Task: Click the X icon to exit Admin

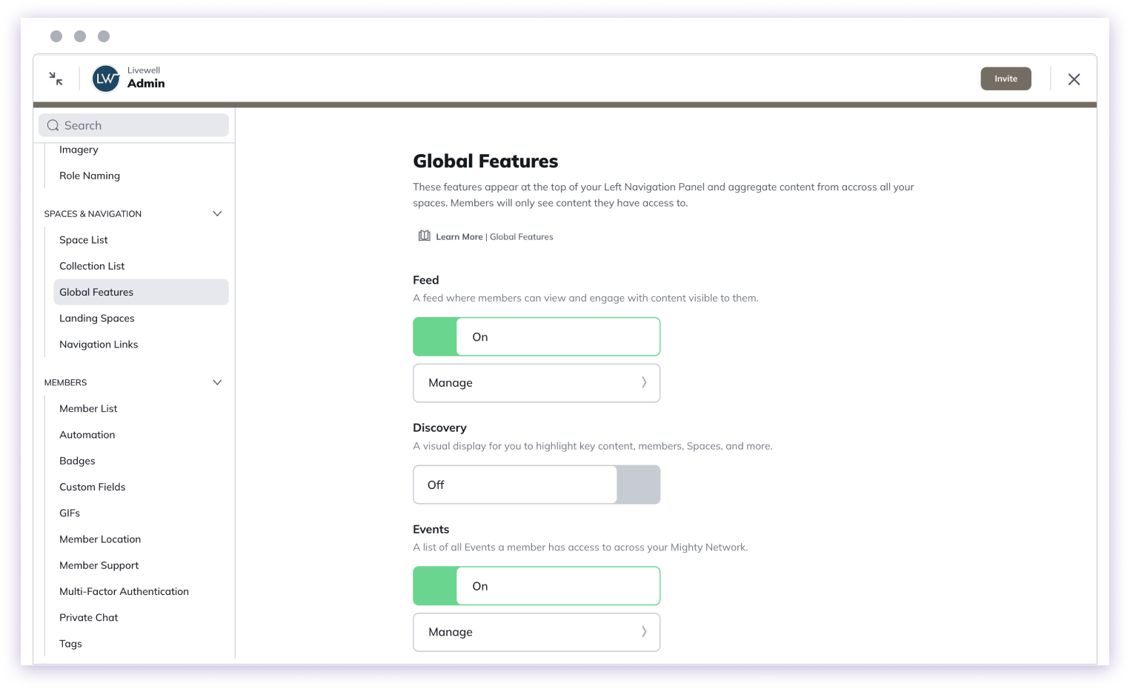Action: pos(1074,79)
